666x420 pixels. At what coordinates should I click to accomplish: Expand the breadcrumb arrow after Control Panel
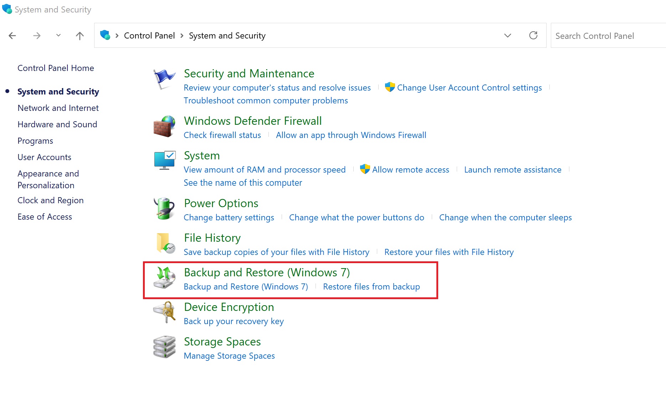coord(182,36)
